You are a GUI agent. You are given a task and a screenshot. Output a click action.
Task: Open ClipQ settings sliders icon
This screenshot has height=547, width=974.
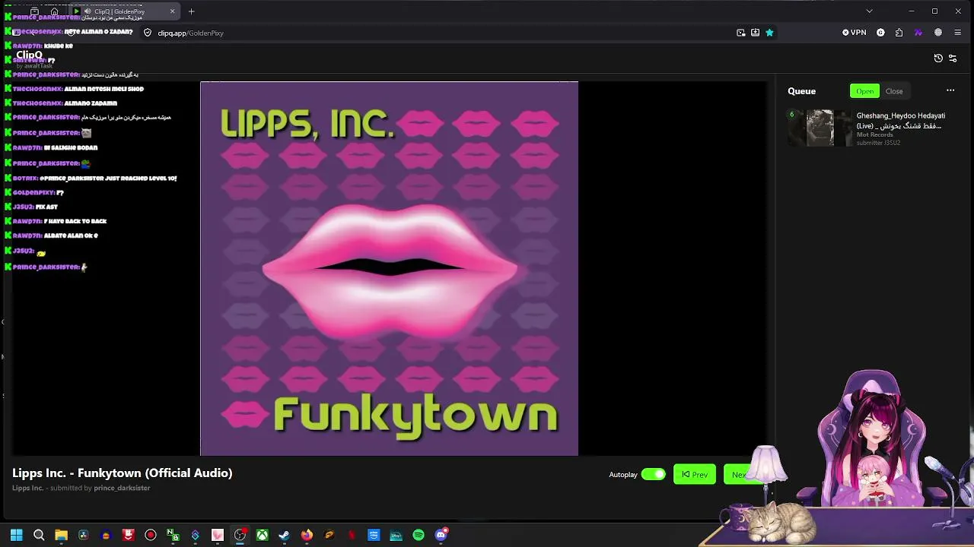tap(952, 58)
